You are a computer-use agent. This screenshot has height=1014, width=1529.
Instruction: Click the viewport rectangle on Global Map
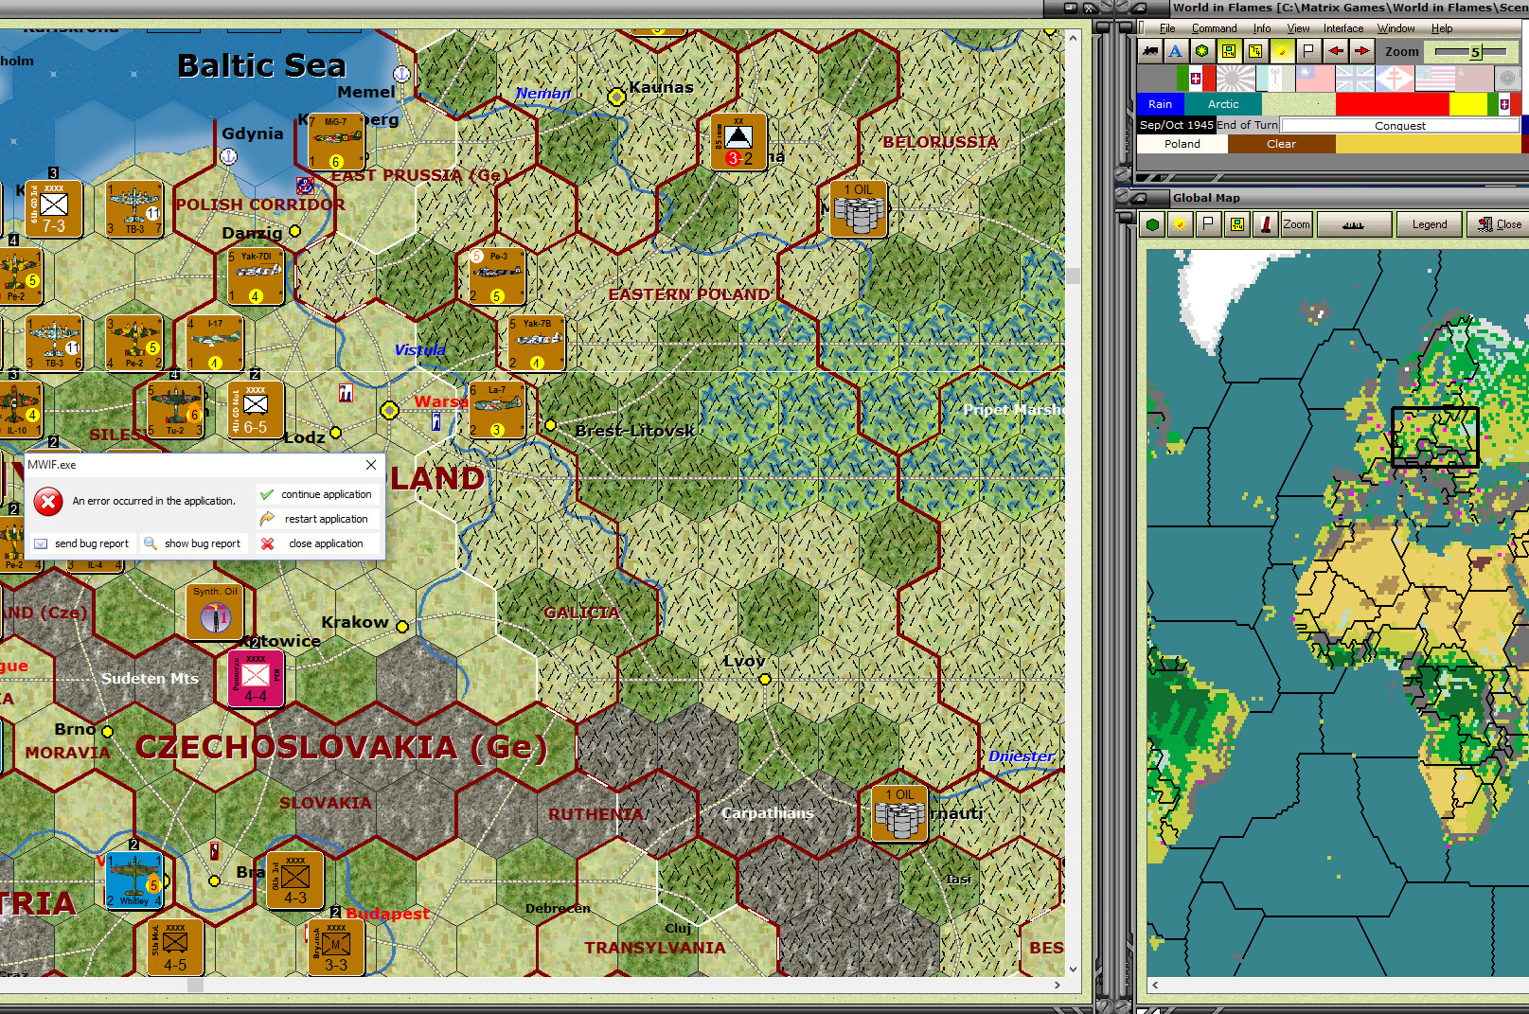pos(1434,436)
